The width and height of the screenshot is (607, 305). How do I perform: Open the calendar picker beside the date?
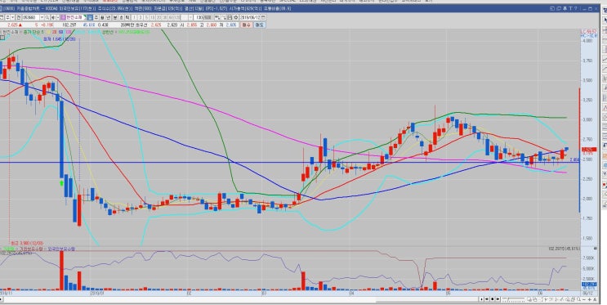pyautogui.click(x=263, y=17)
